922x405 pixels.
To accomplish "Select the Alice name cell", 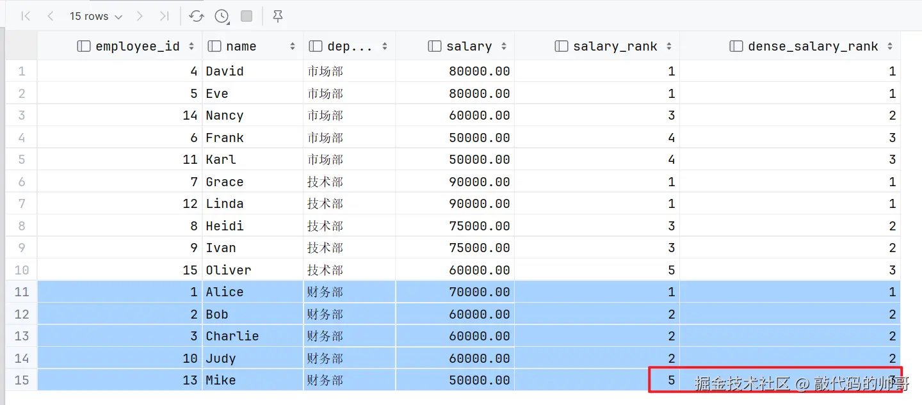I will [253, 292].
